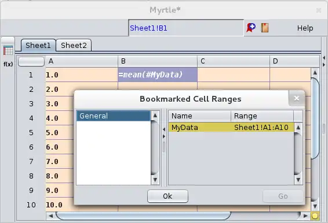Click bookmark table scroll up arrow
This screenshot has width=328, height=223.
point(298,127)
